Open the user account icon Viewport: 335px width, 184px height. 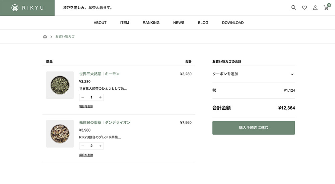coord(315,8)
